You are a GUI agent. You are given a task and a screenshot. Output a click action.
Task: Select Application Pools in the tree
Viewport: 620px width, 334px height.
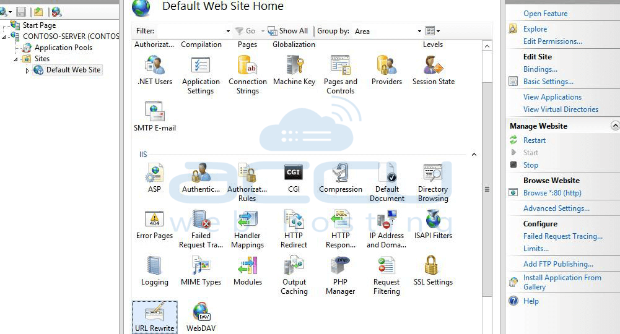point(63,48)
